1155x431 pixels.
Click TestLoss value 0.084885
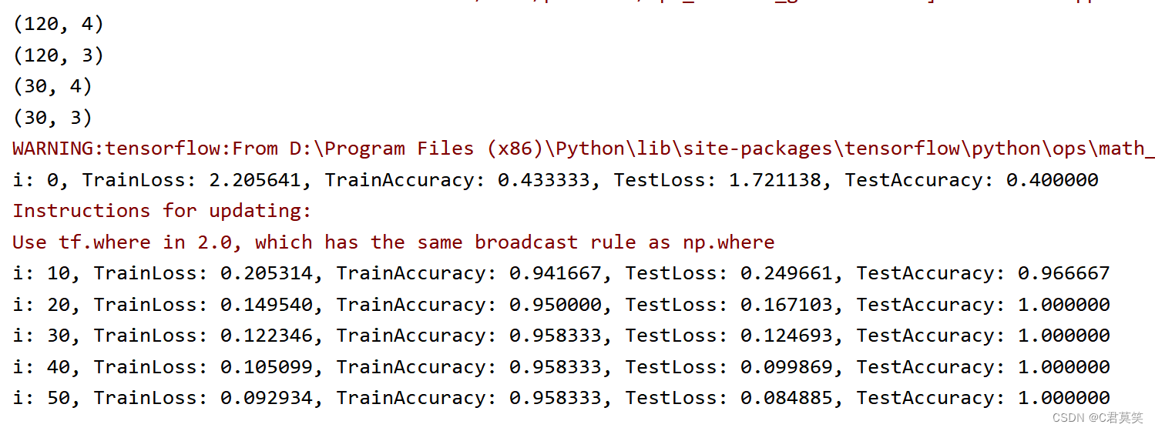click(787, 398)
